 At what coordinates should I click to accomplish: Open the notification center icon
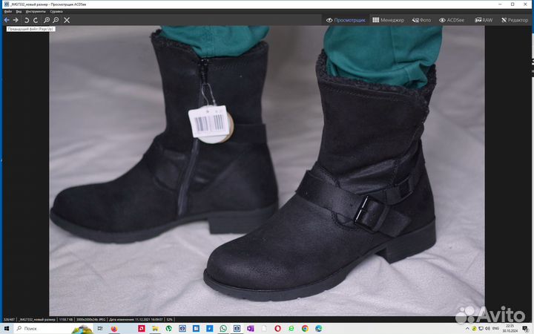pyautogui.click(x=525, y=329)
